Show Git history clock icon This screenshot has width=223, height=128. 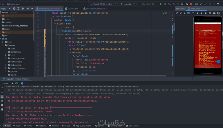click(214, 4)
